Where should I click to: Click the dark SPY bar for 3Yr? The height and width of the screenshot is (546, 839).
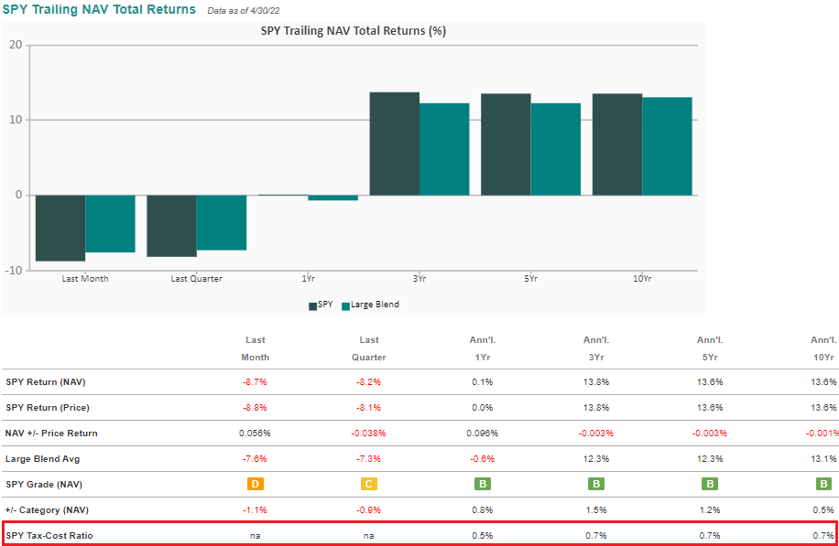395,144
